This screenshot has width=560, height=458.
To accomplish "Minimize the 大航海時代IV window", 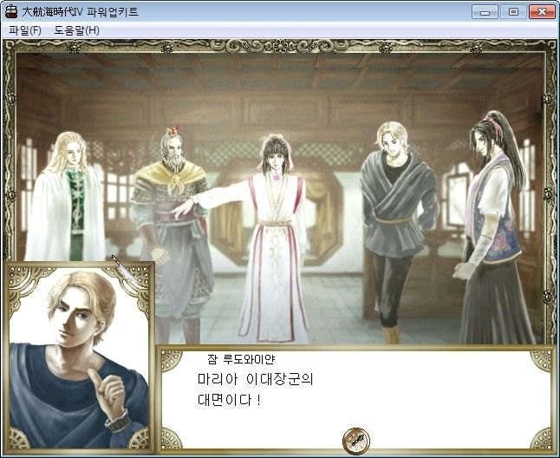I will click(x=485, y=12).
